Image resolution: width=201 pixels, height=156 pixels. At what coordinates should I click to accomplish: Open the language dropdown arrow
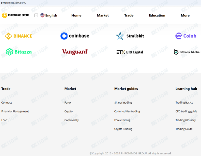click(36, 15)
